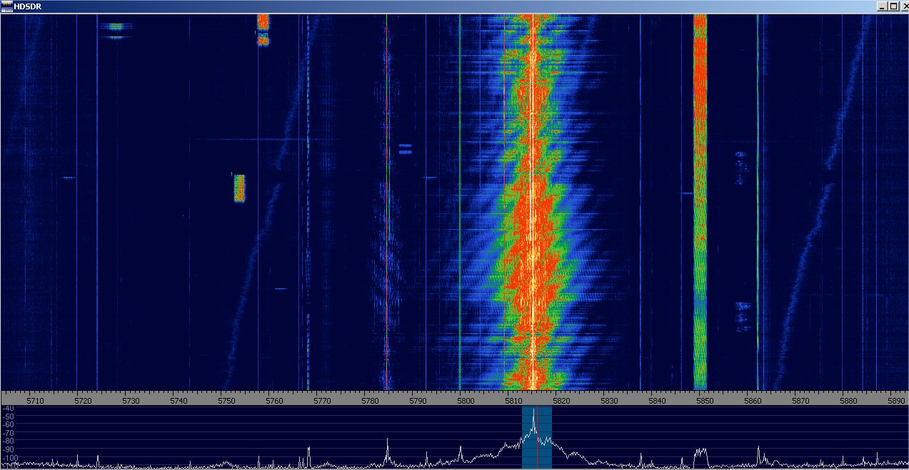Viewport: 909px width, 470px height.
Task: Tune to the green carrier line near 5861
Action: (758, 202)
